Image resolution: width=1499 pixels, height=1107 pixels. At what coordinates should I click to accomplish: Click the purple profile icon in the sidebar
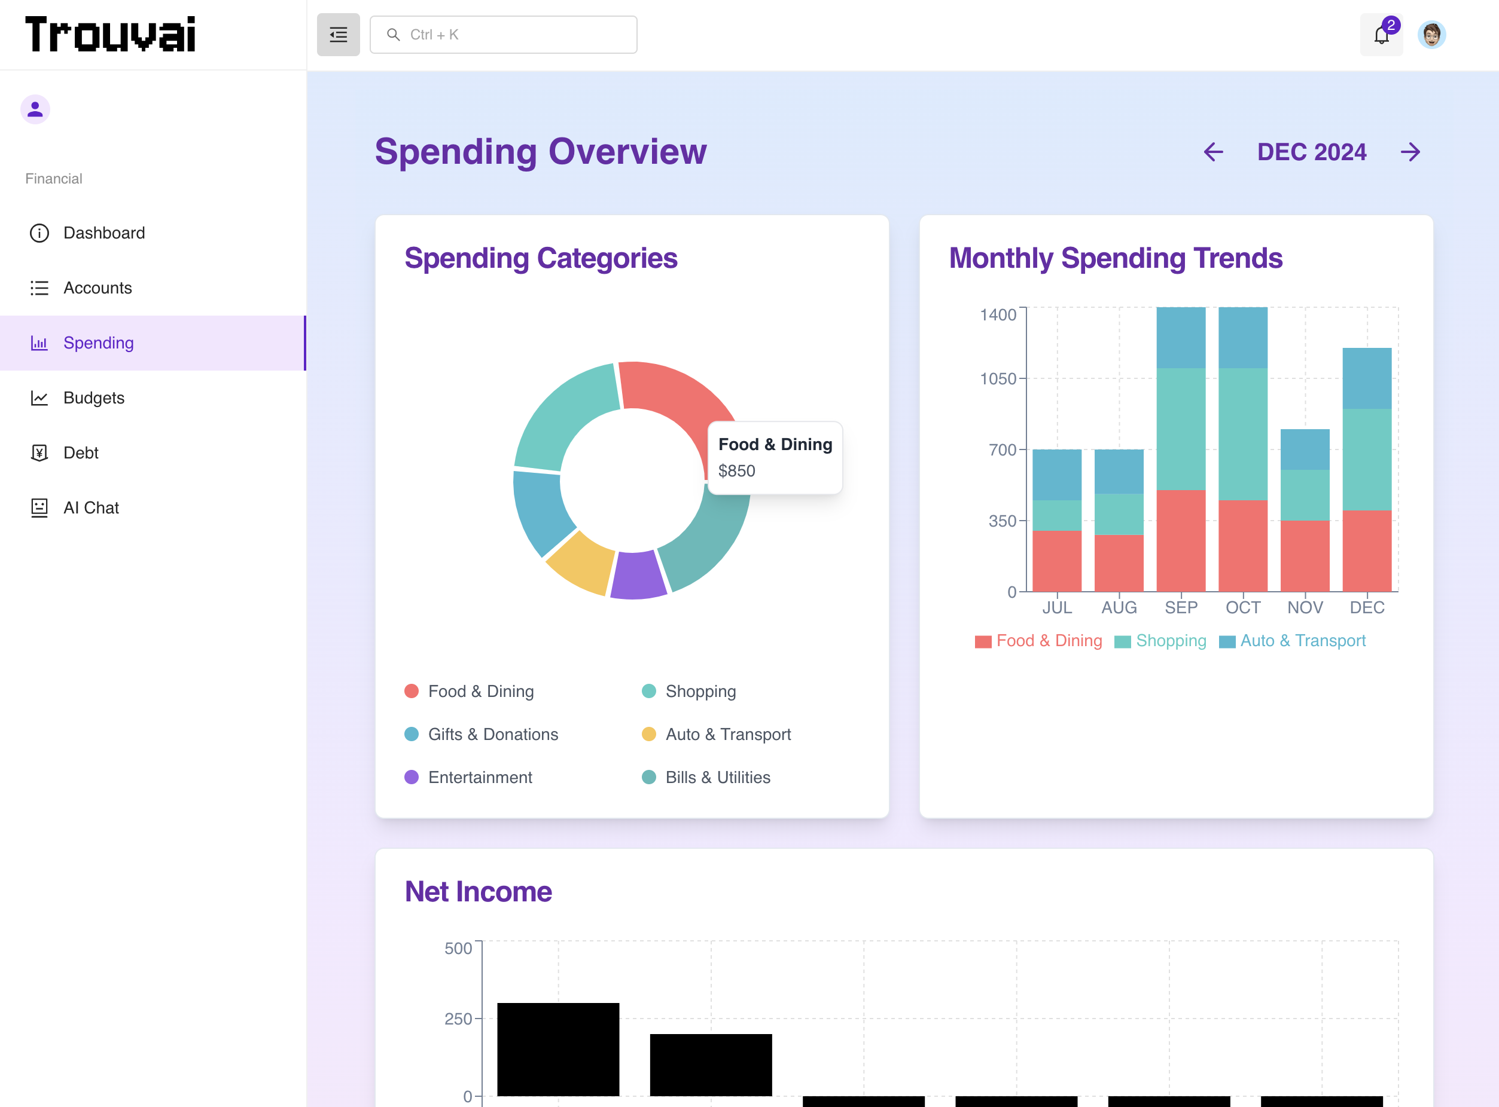click(x=35, y=109)
